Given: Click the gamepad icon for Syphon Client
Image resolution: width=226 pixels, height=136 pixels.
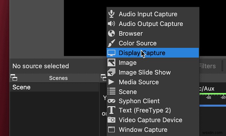Looking at the screenshot, I should pyautogui.click(x=111, y=101).
